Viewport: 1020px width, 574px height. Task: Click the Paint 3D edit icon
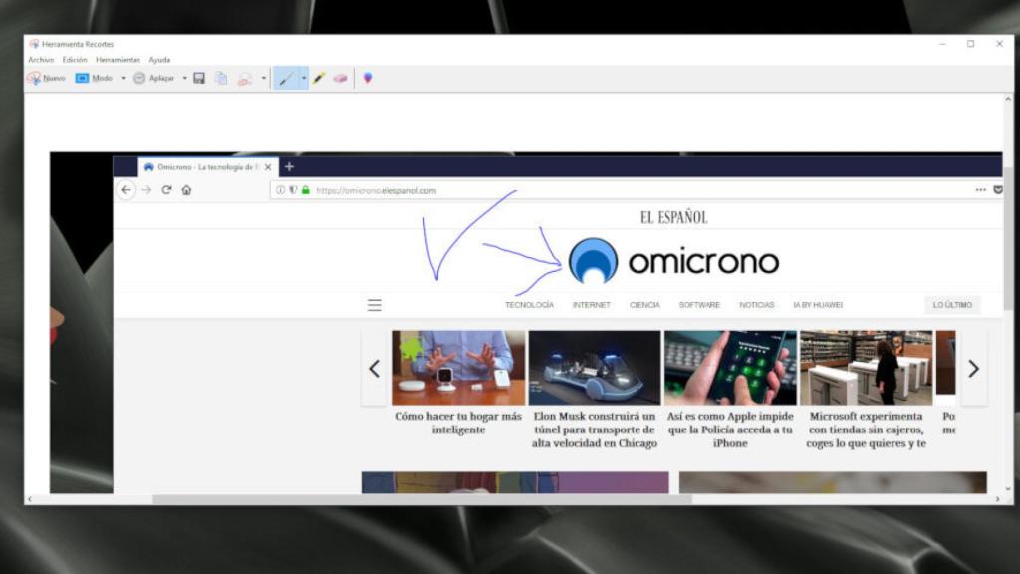coord(367,78)
